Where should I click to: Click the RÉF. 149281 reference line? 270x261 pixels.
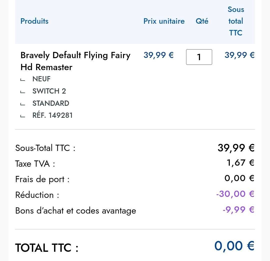(x=52, y=115)
